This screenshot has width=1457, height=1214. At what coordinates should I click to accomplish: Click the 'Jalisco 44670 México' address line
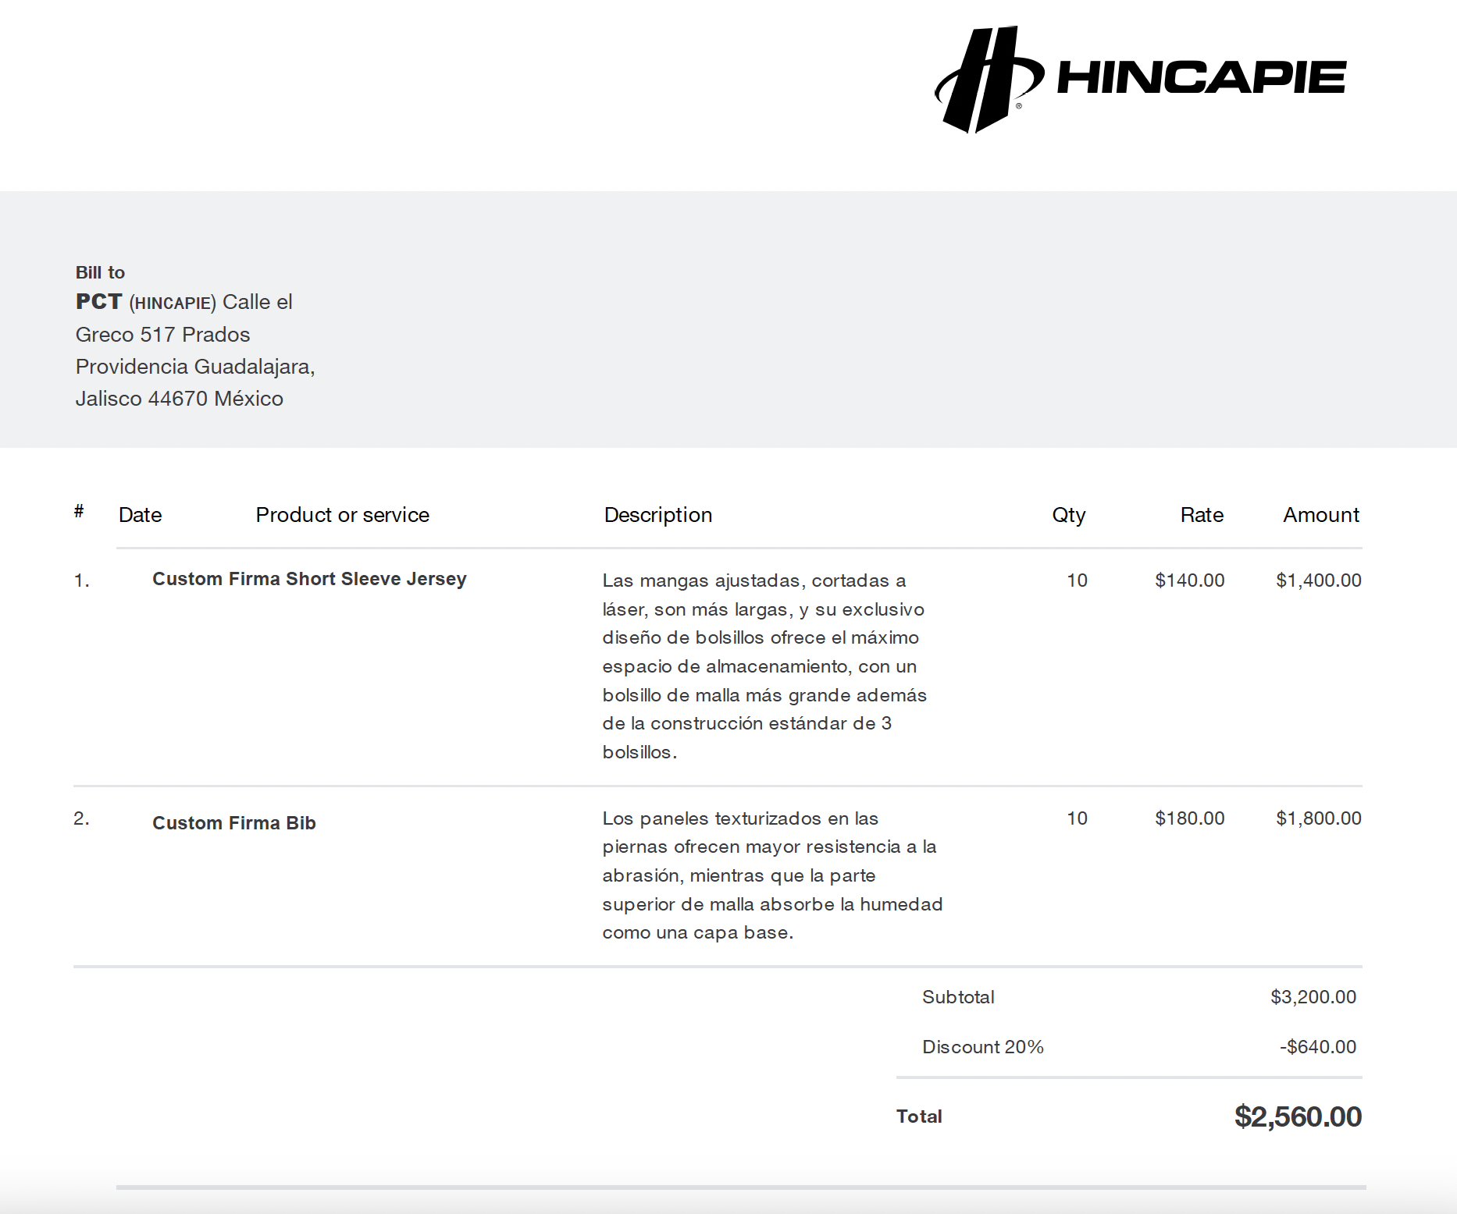pyautogui.click(x=179, y=399)
